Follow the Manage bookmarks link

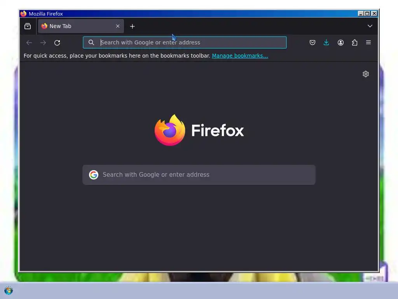(240, 56)
